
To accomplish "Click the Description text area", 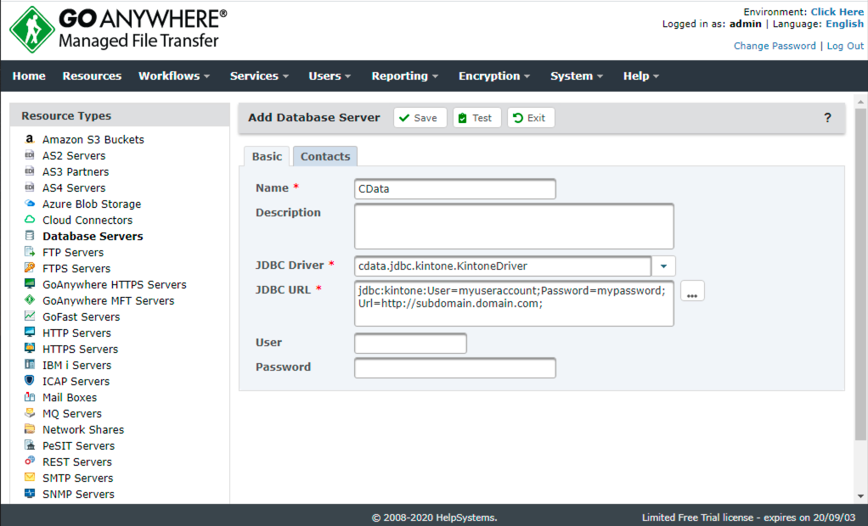I will [x=514, y=227].
